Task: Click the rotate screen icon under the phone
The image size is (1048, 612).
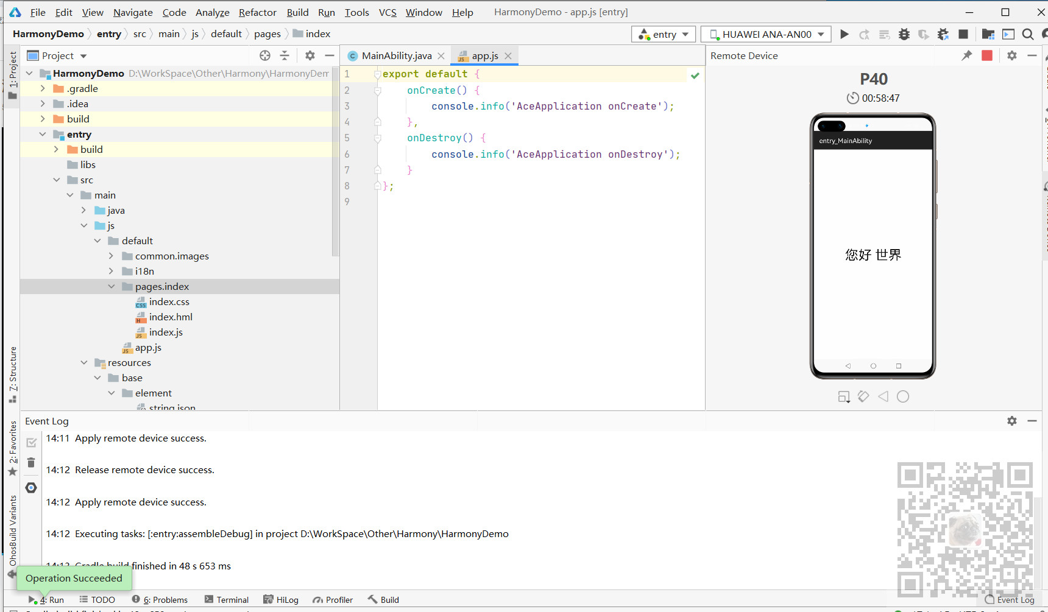Action: pyautogui.click(x=863, y=396)
